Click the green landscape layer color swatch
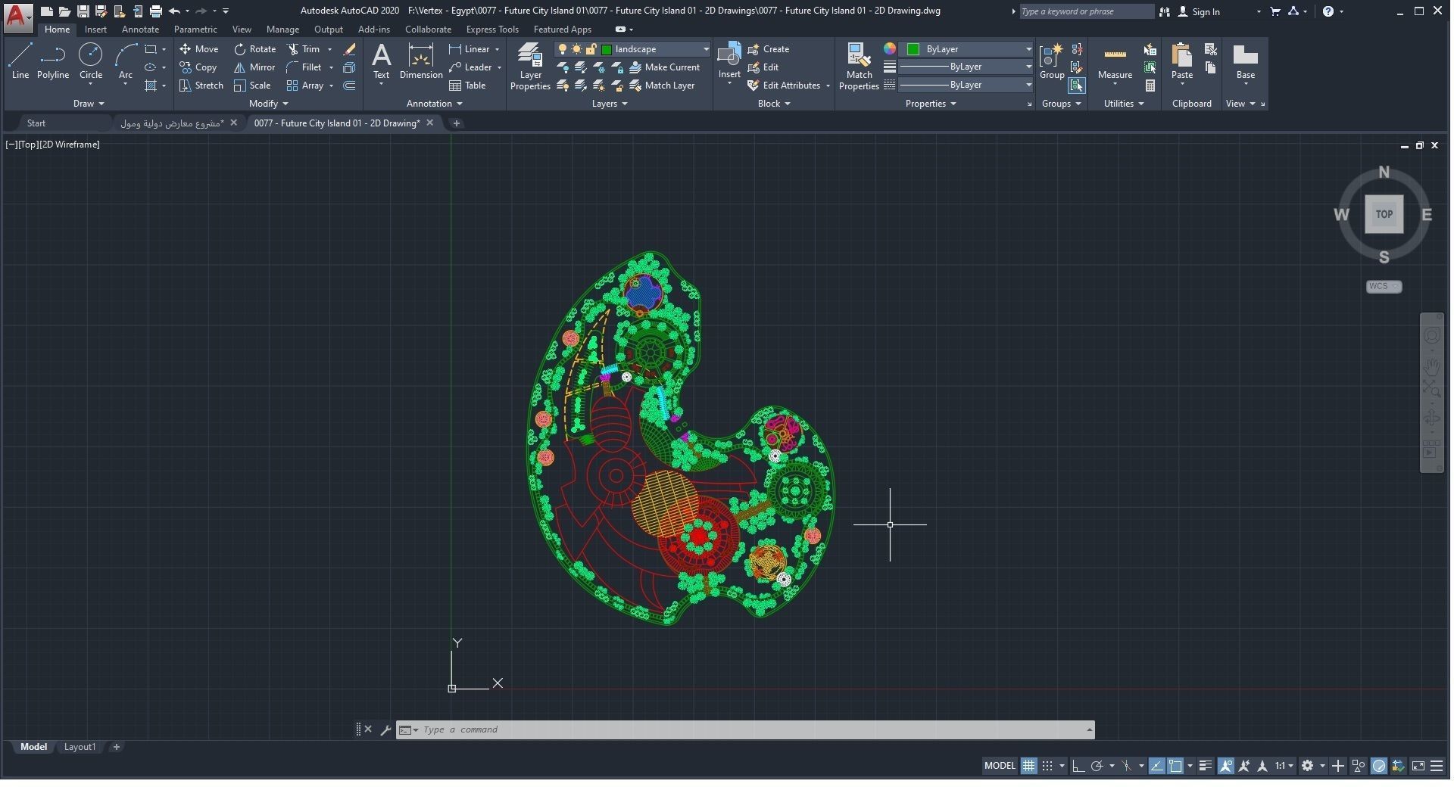Screen dimensions: 1454x787 coord(607,49)
